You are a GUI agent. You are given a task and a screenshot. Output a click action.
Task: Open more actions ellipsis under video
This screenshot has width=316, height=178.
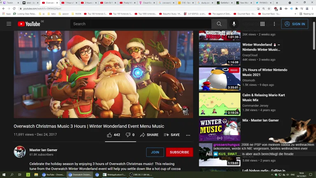click(188, 135)
